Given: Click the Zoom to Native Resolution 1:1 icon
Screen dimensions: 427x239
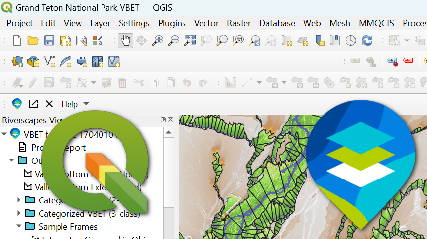Looking at the screenshot, I should coord(238,40).
